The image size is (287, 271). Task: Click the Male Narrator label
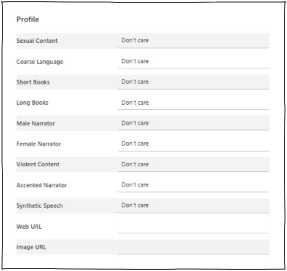pyautogui.click(x=36, y=123)
